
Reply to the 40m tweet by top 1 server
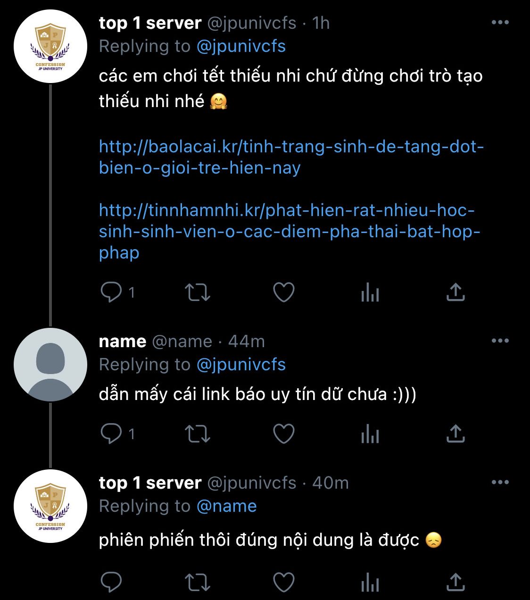(112, 582)
